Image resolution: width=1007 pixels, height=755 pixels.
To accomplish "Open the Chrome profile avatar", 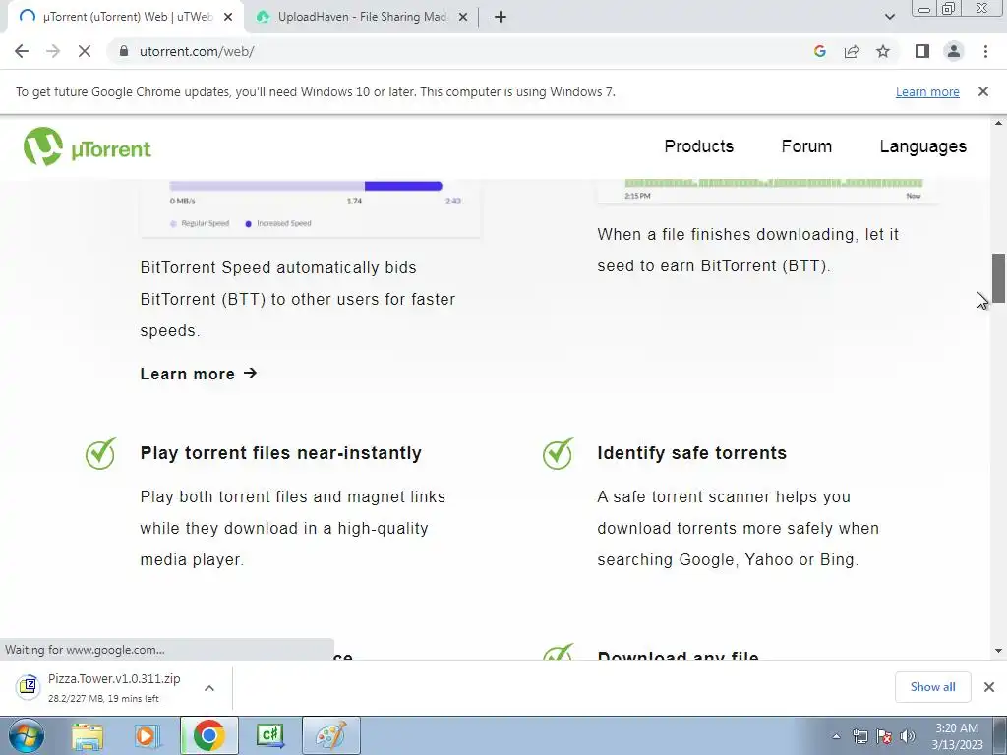I will tap(954, 51).
